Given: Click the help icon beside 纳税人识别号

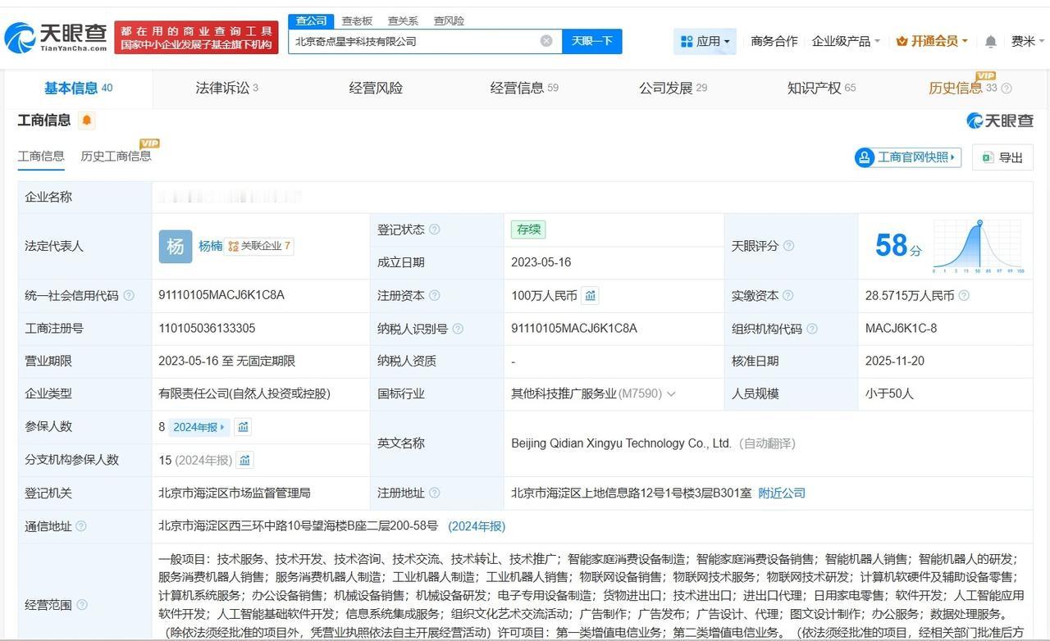Looking at the screenshot, I should tap(458, 329).
